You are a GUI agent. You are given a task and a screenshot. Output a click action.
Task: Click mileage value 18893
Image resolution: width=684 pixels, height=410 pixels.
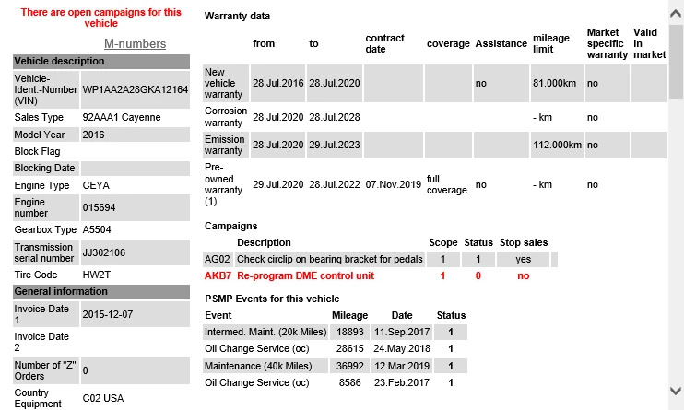coord(350,332)
